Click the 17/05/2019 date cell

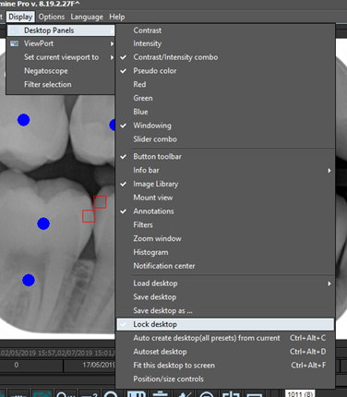point(90,365)
